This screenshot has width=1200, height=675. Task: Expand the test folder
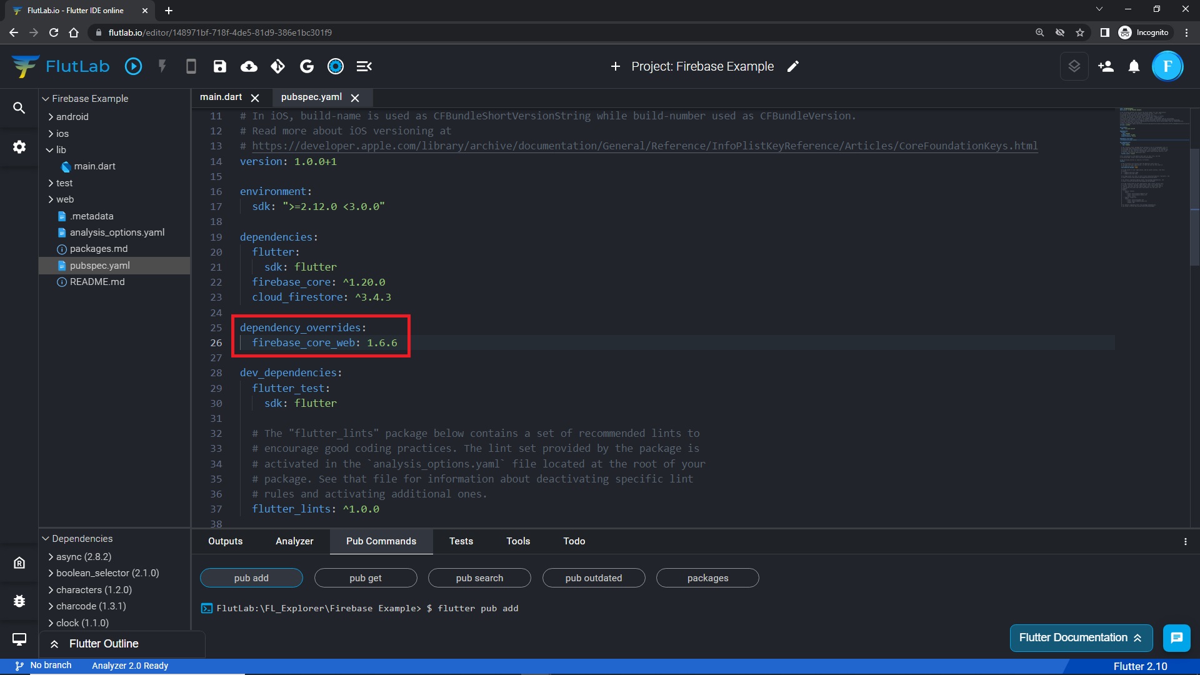51,183
